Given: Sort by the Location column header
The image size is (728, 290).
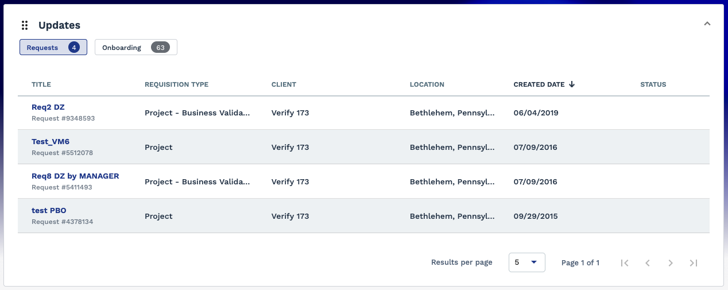Looking at the screenshot, I should click(x=427, y=84).
